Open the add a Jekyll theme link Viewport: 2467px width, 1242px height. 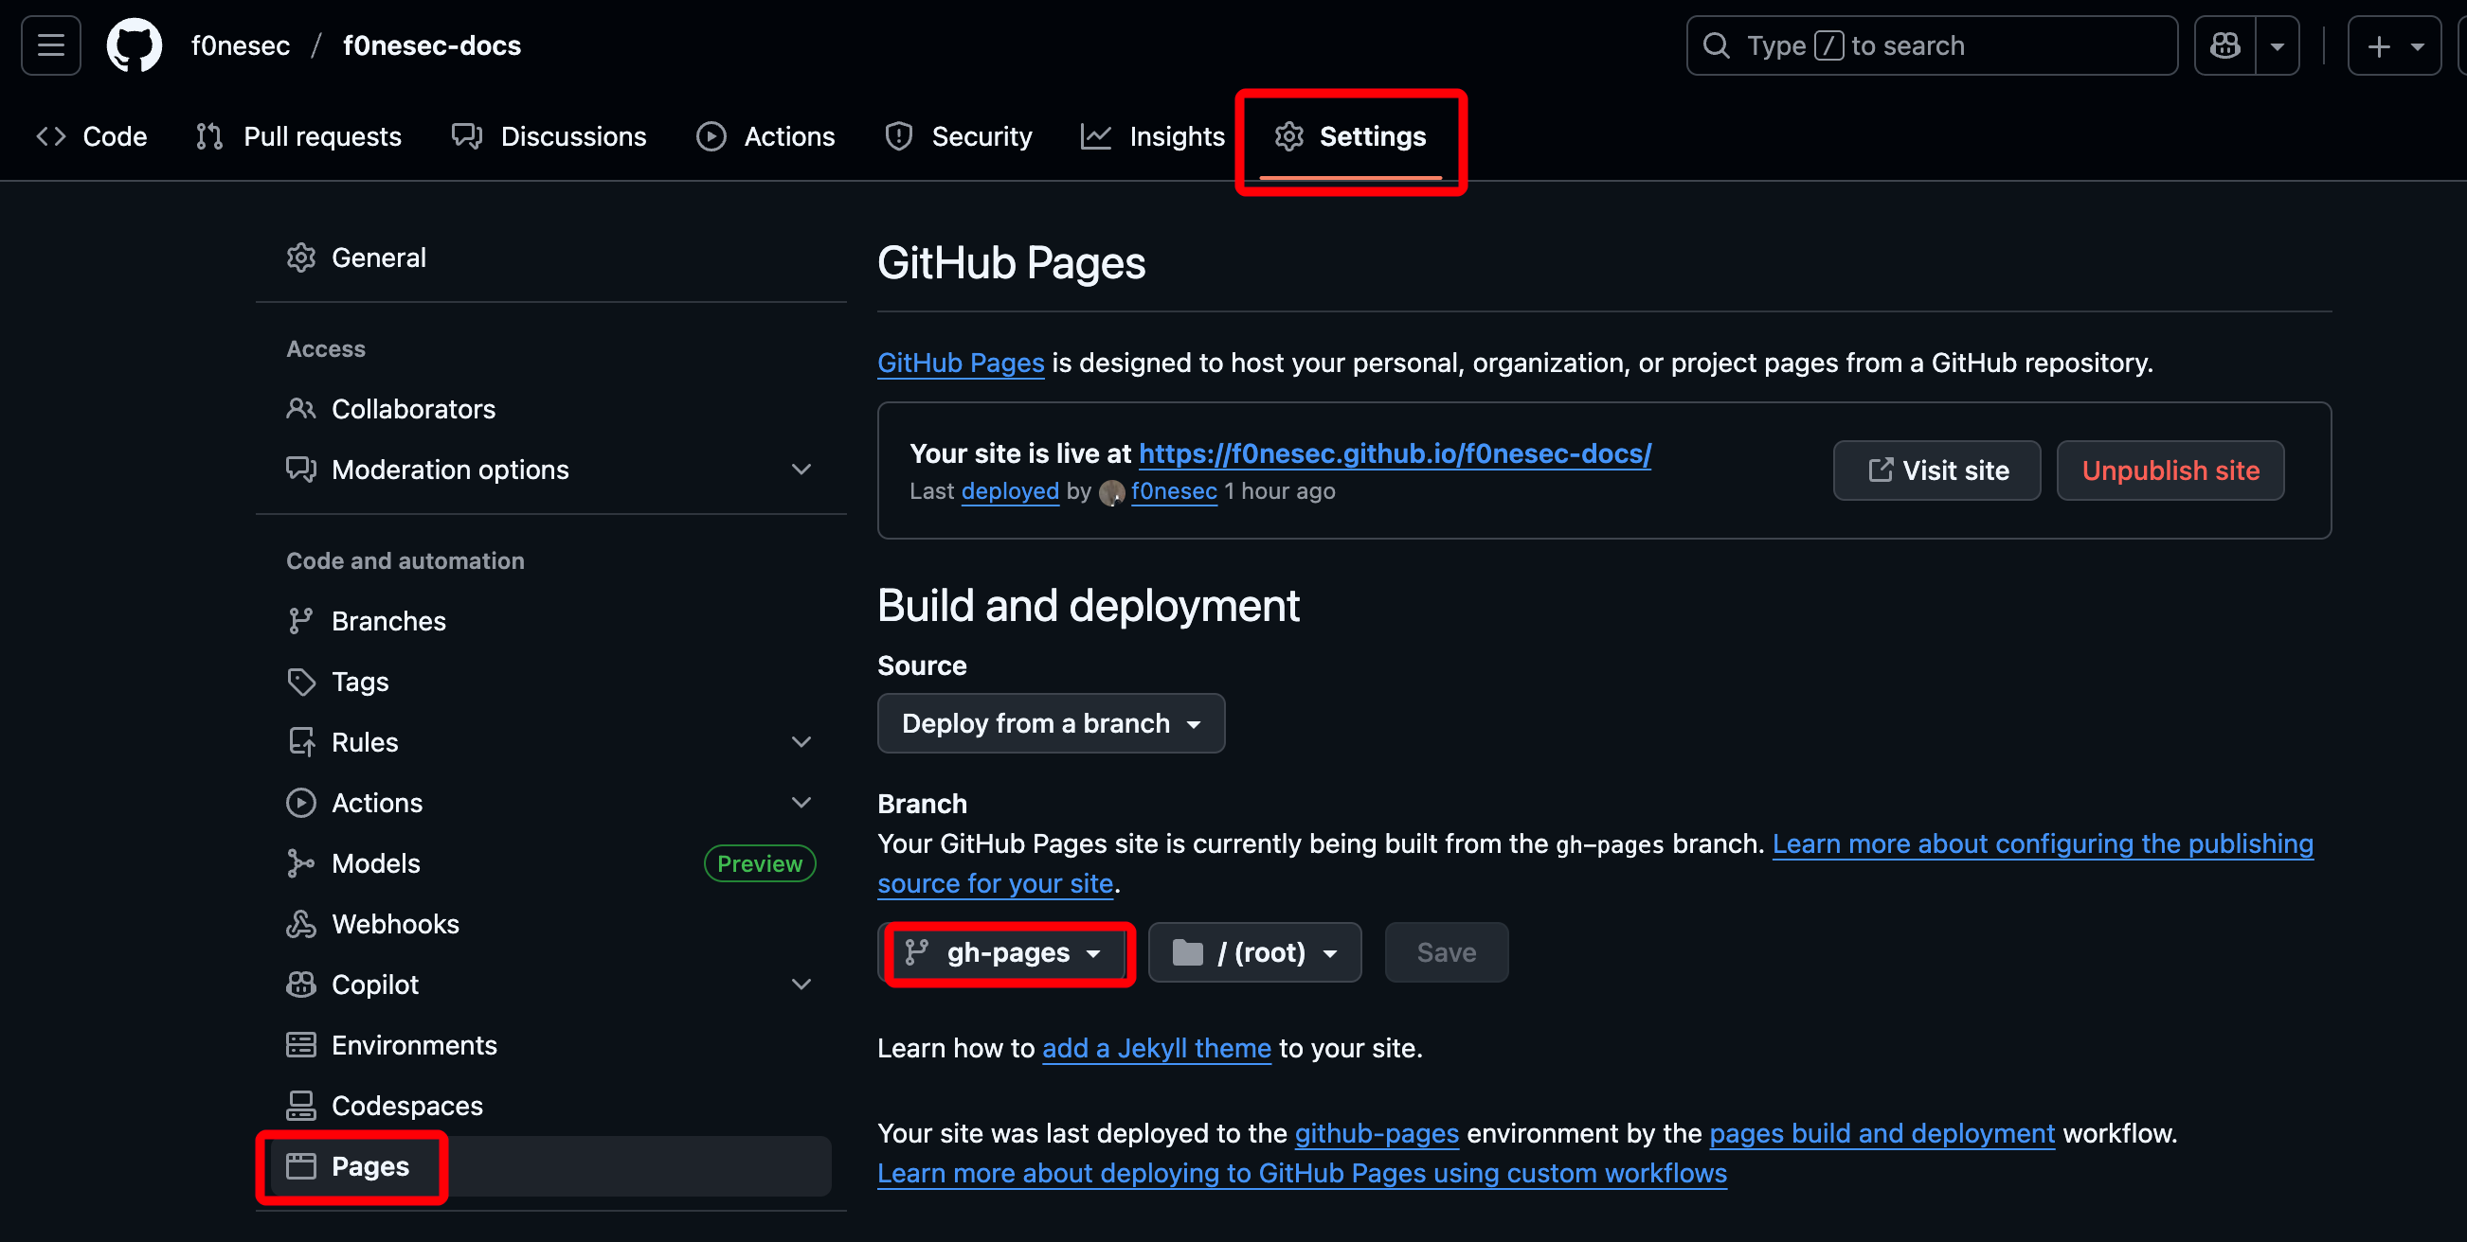[1156, 1048]
